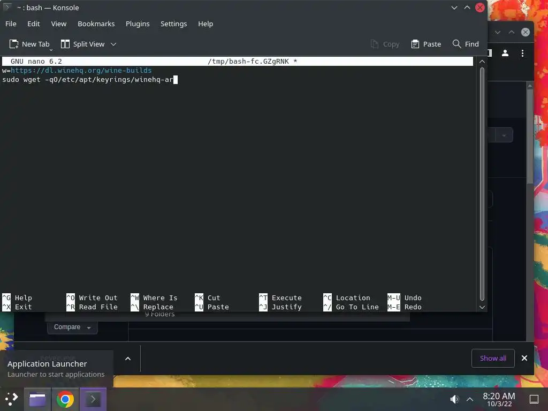548x411 pixels.
Task: Click the ^U Paste shortcut label in nano
Action: coord(212,307)
